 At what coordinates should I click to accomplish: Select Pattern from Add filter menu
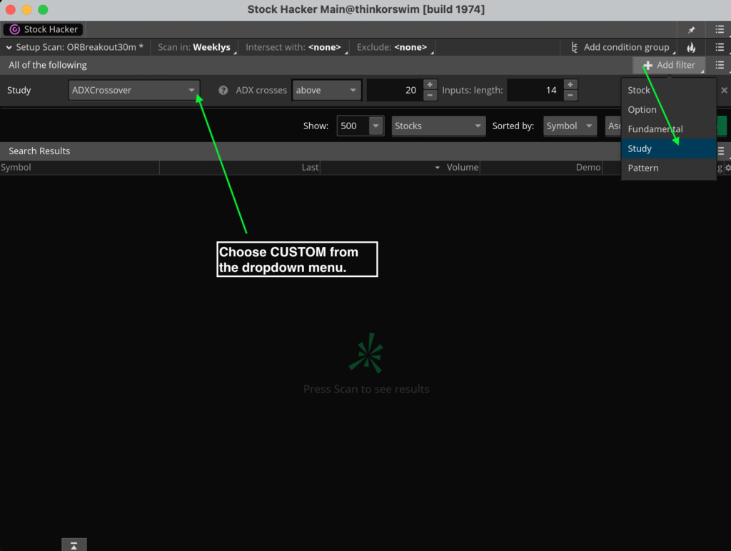668,168
